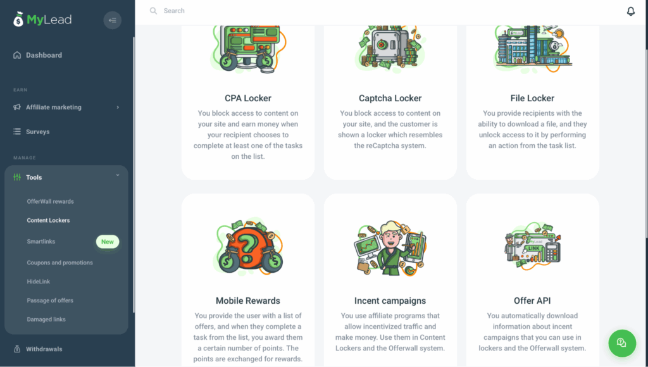648x367 pixels.
Task: Click the Affiliate marketing megaphone icon
Action: click(x=17, y=107)
